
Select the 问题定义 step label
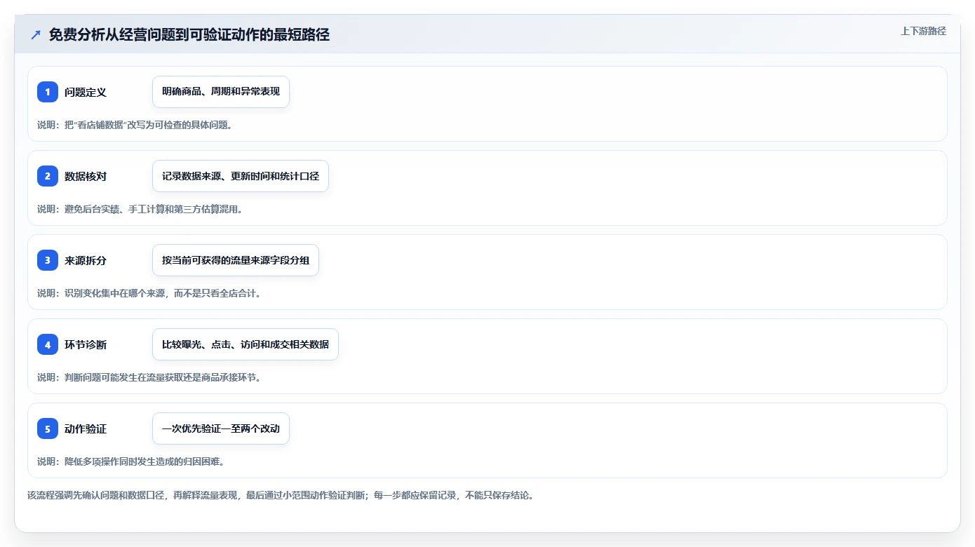86,92
